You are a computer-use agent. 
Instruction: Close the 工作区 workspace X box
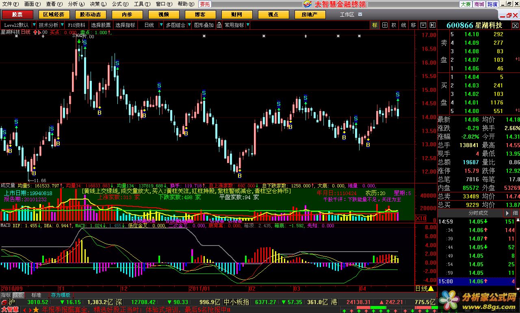coord(360,14)
